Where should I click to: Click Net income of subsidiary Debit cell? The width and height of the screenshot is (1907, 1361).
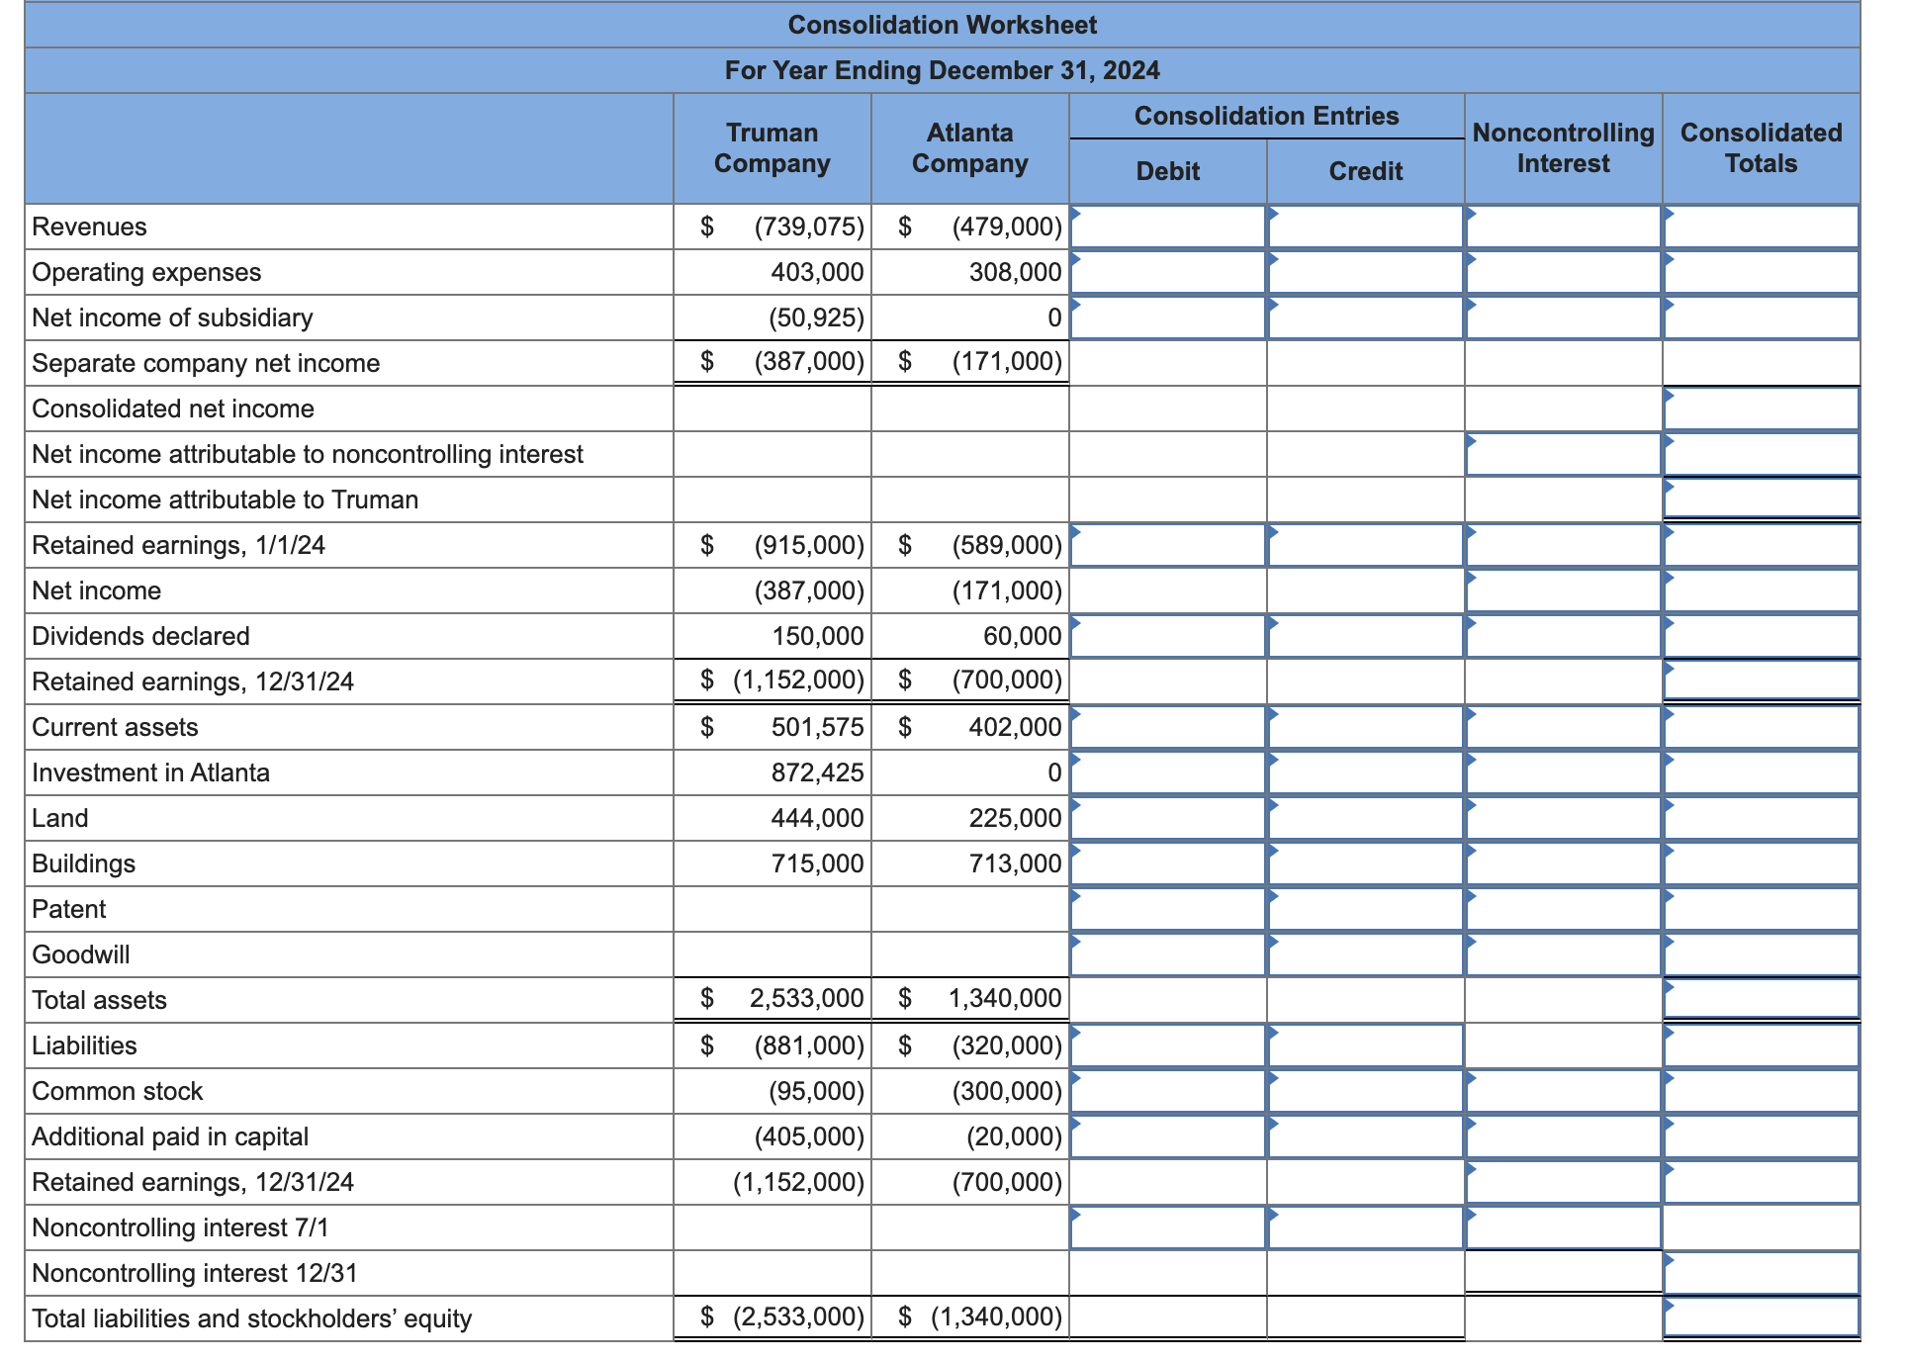tap(1168, 318)
